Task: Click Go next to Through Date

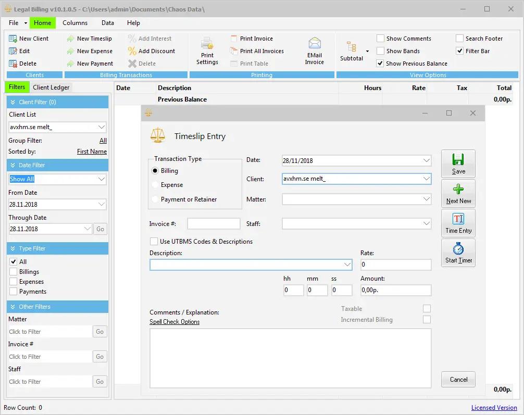Action: (x=100, y=229)
